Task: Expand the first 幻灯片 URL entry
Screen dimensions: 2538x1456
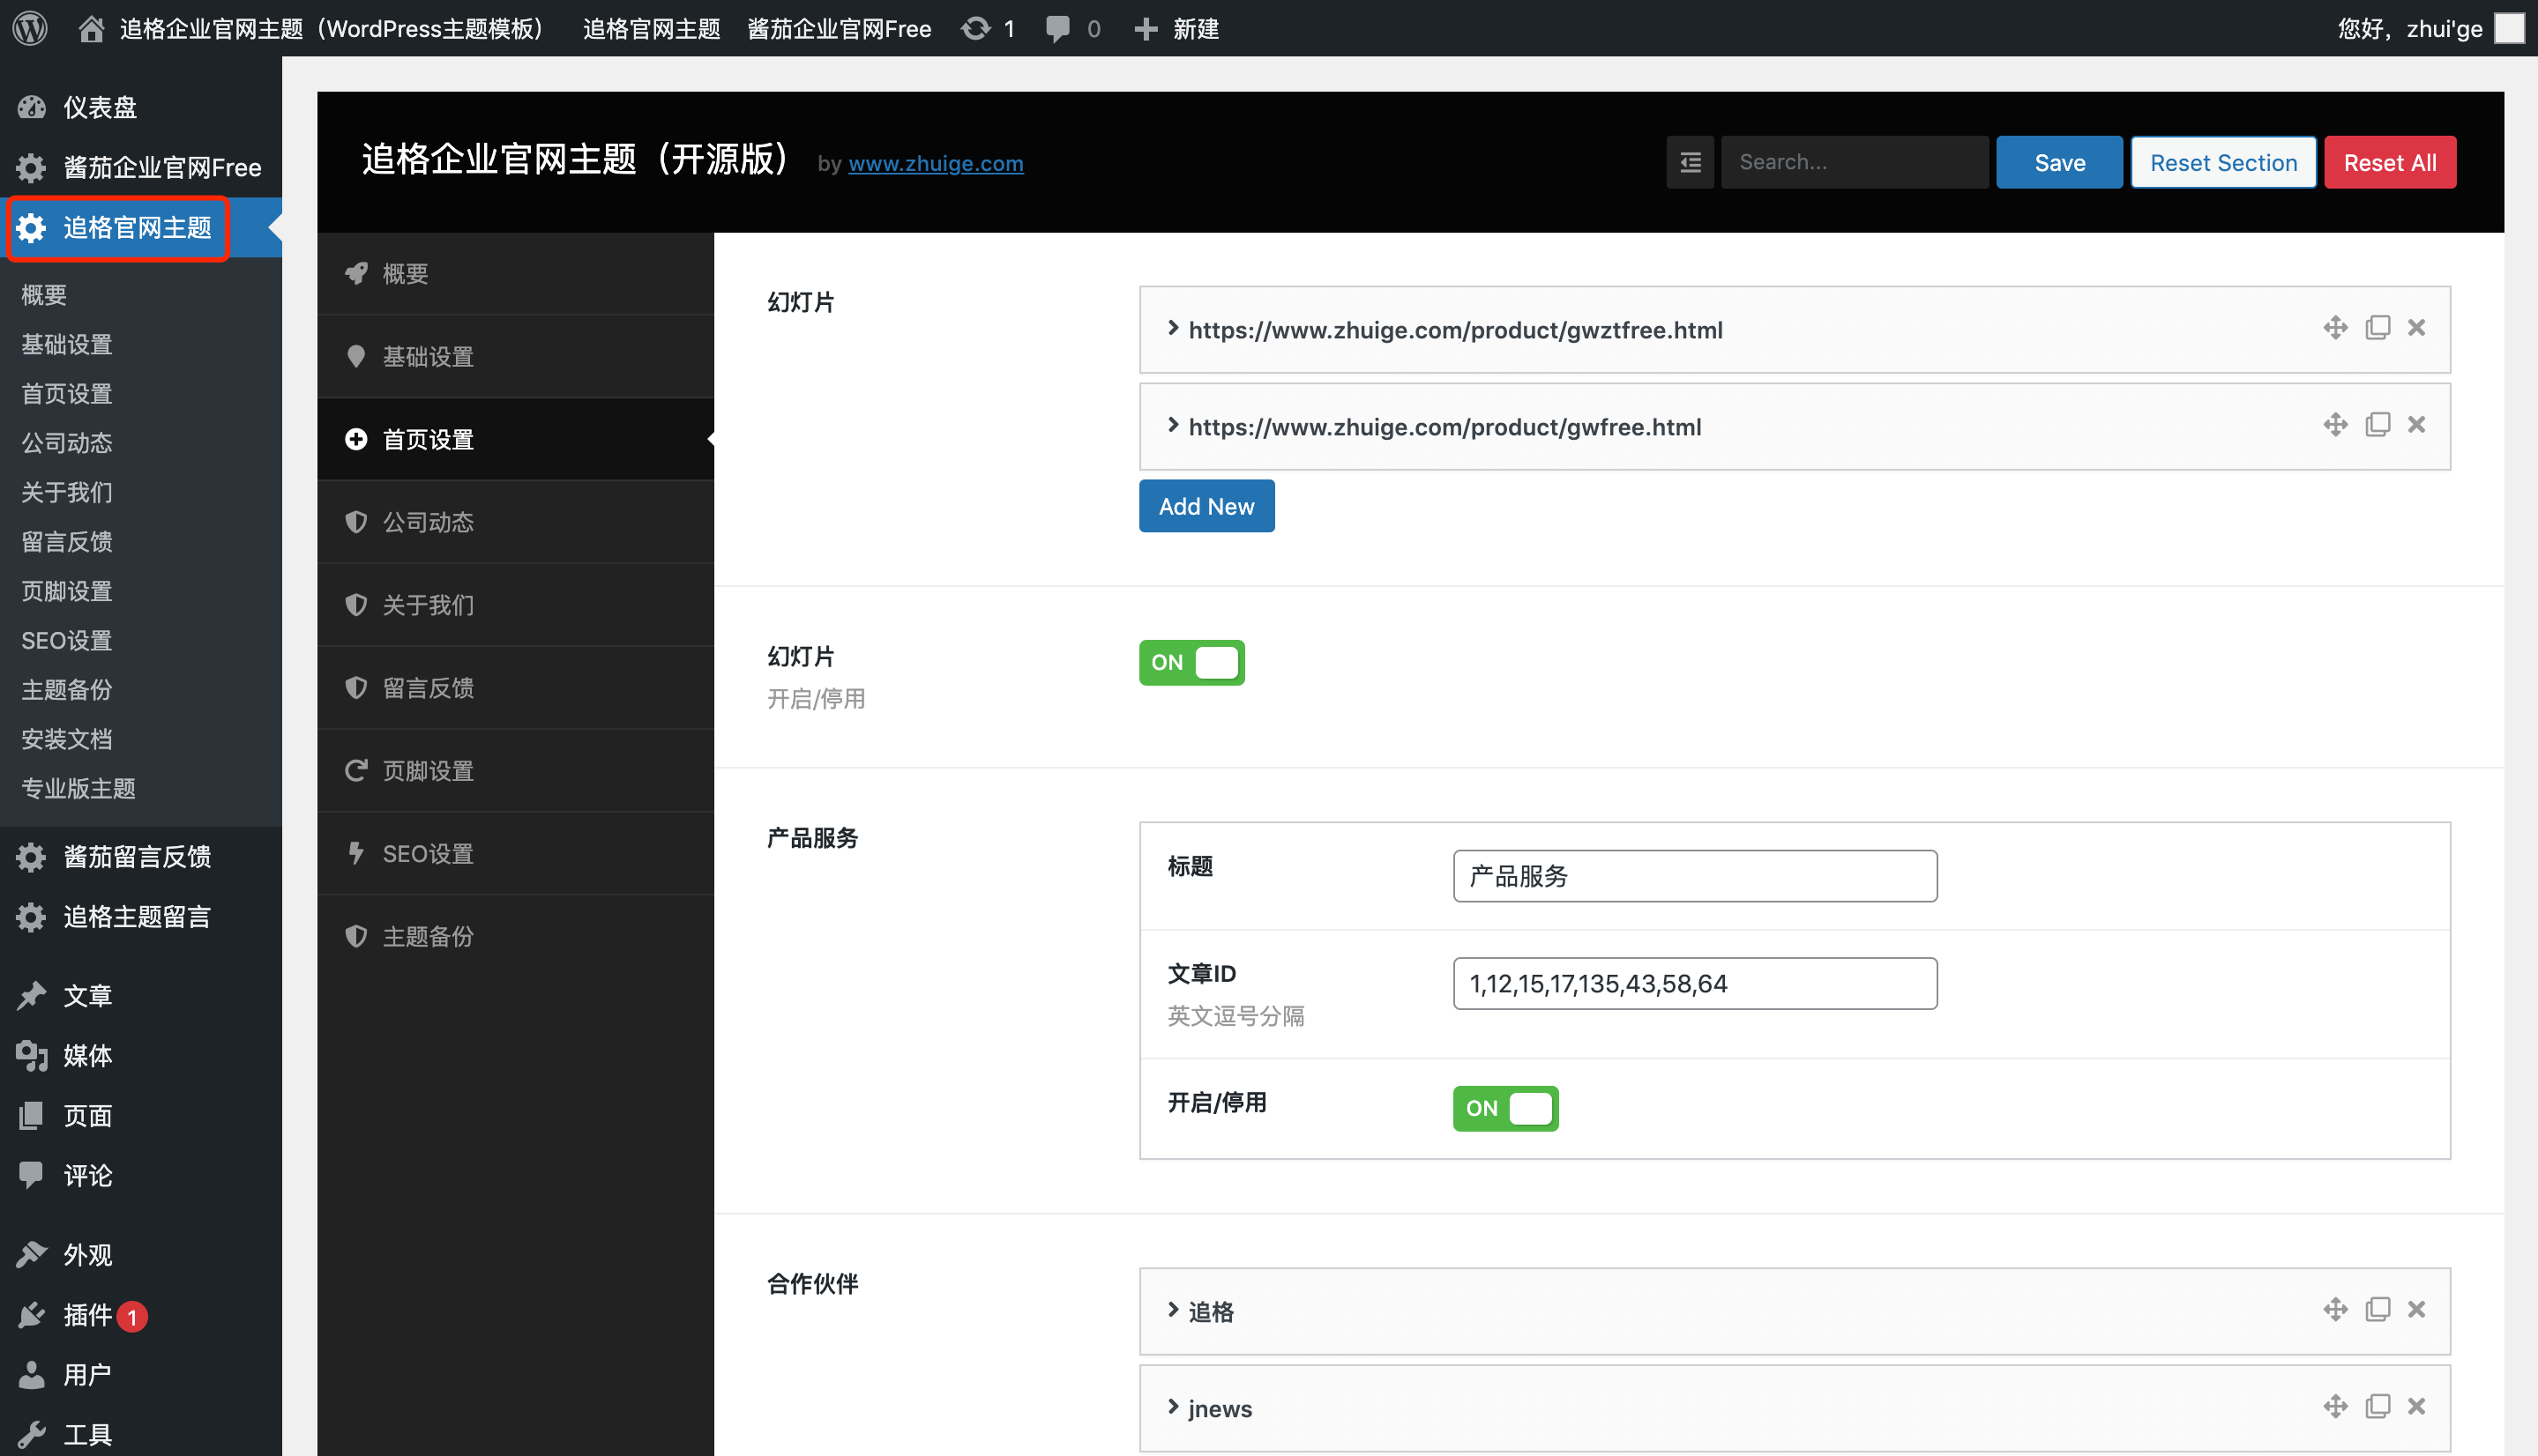Action: (1169, 328)
